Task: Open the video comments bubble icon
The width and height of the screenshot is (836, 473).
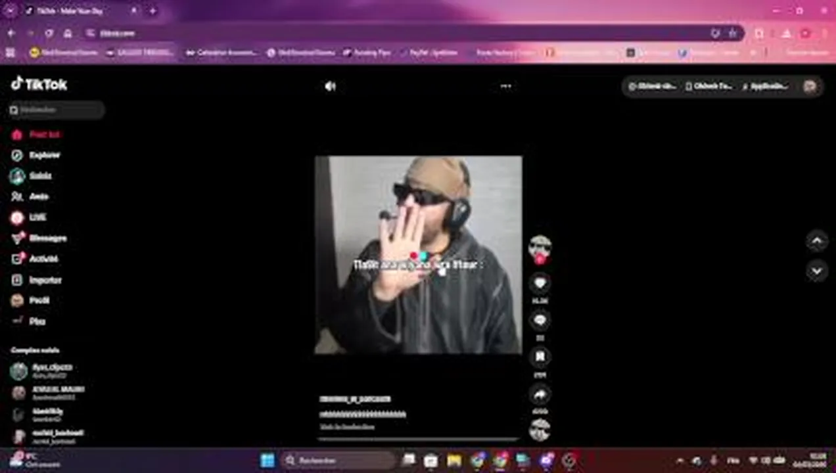Action: coord(540,320)
